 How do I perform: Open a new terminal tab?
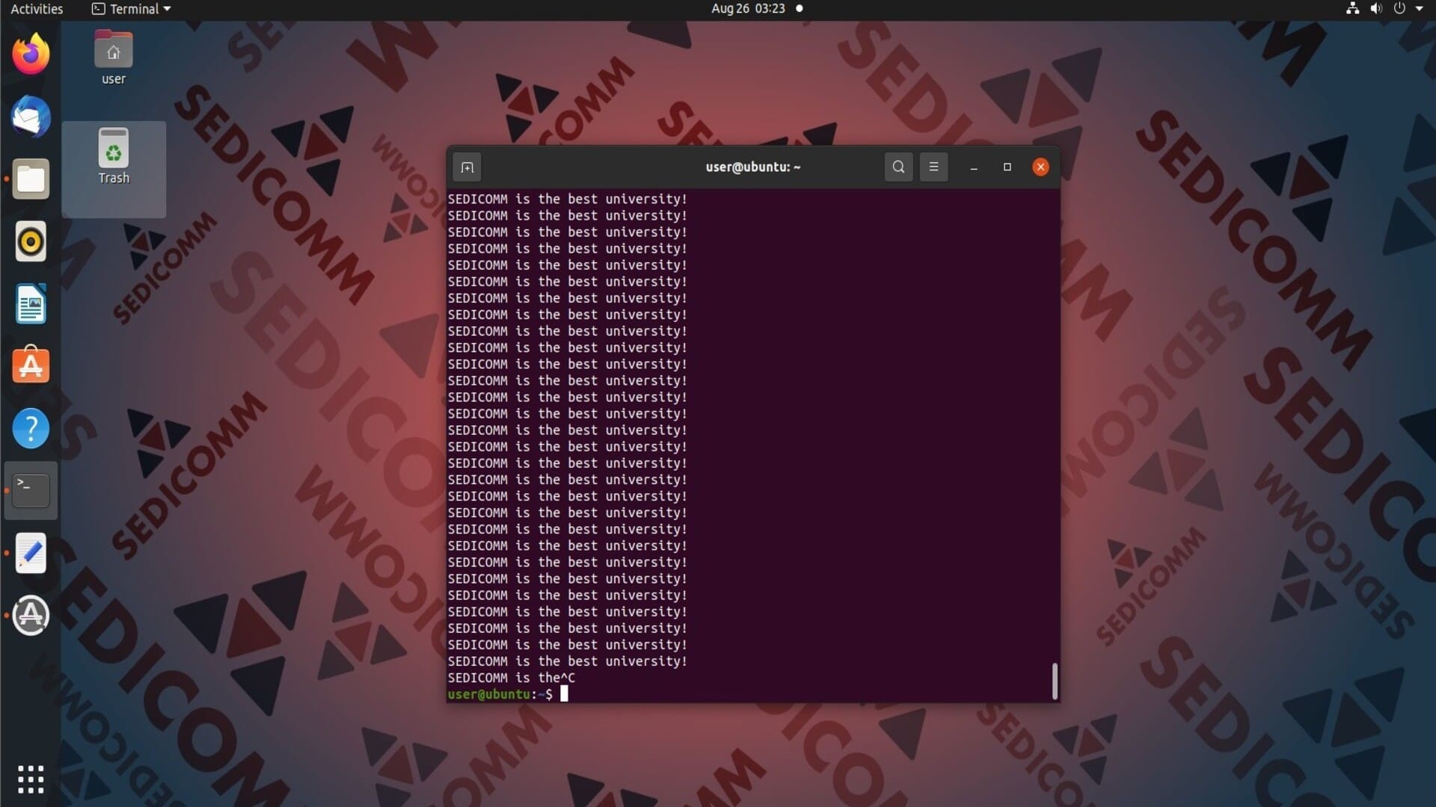coord(467,167)
